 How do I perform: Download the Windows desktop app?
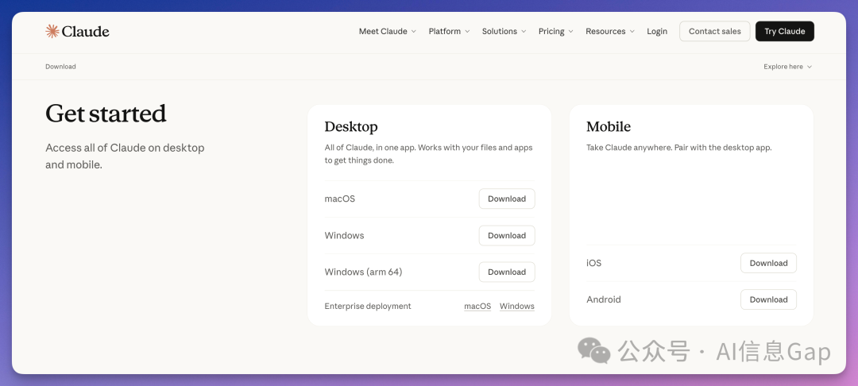pyautogui.click(x=507, y=235)
